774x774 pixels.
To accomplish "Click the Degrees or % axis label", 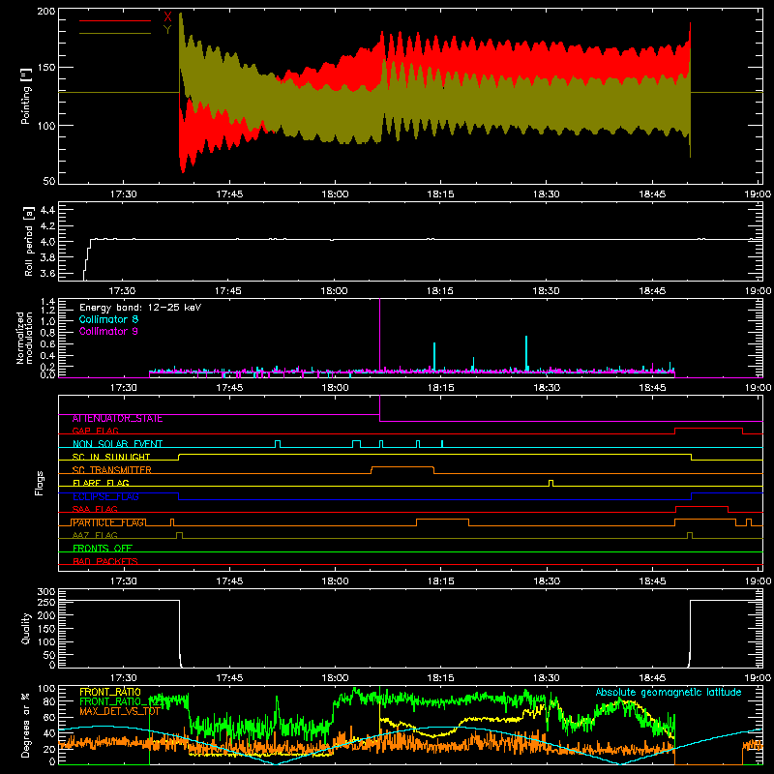I will [26, 725].
